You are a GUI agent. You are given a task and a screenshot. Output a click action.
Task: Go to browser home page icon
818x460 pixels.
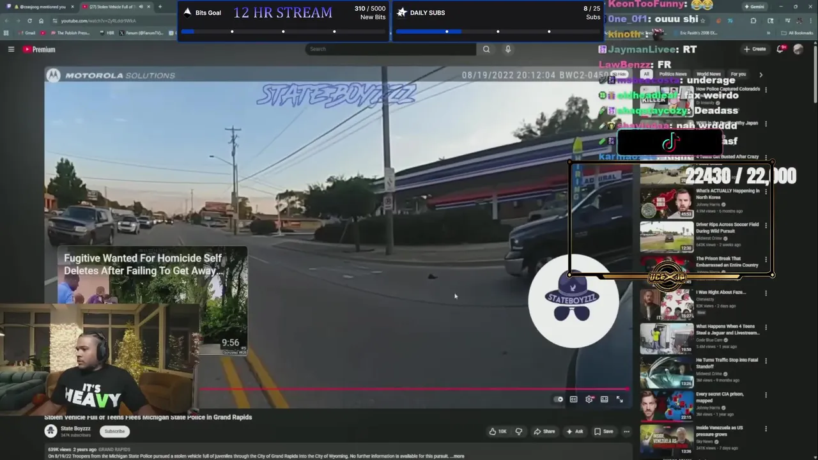pos(41,20)
